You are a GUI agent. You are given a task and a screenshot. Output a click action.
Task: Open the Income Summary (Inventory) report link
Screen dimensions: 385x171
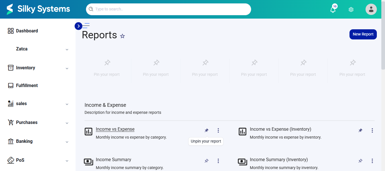click(x=279, y=160)
